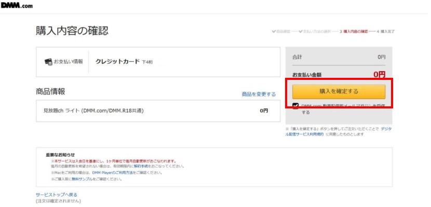
Task: Open デジタル配信サービス利用規約 terms link
Action: point(339,131)
